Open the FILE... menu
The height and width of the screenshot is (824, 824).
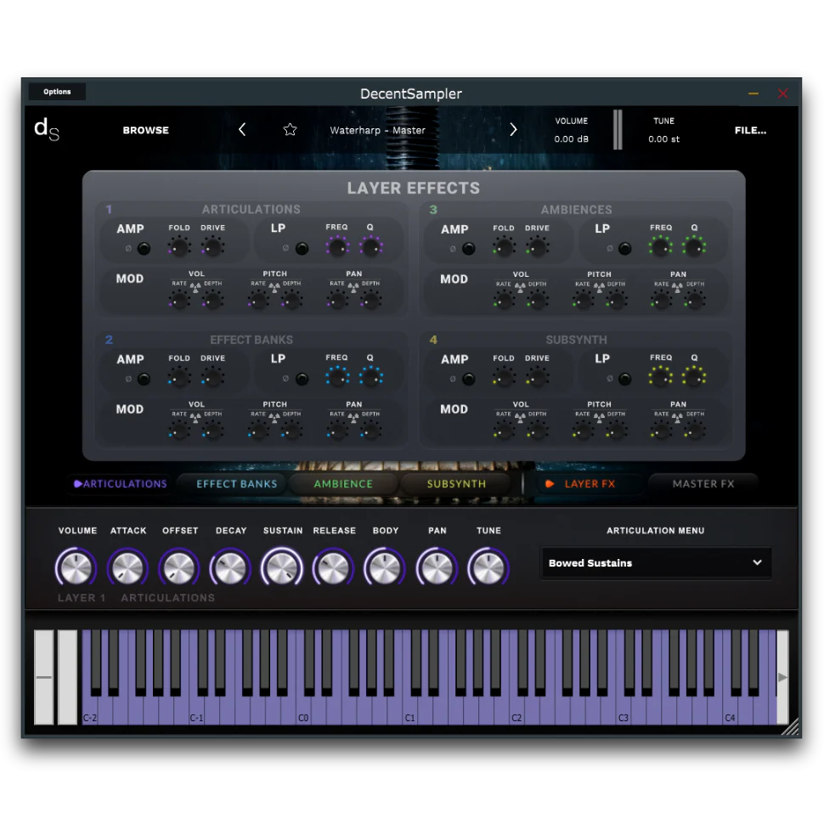point(750,130)
